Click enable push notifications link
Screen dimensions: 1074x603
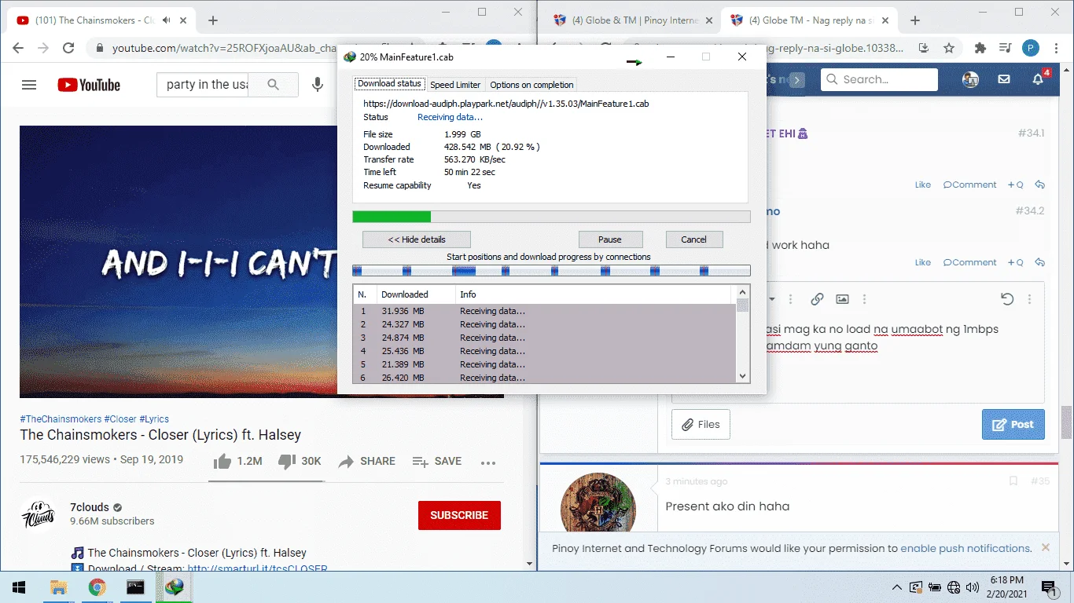(x=965, y=549)
